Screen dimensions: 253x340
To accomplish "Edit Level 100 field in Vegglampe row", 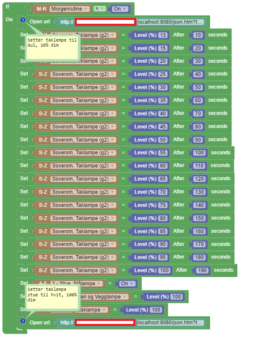I will pos(176,297).
